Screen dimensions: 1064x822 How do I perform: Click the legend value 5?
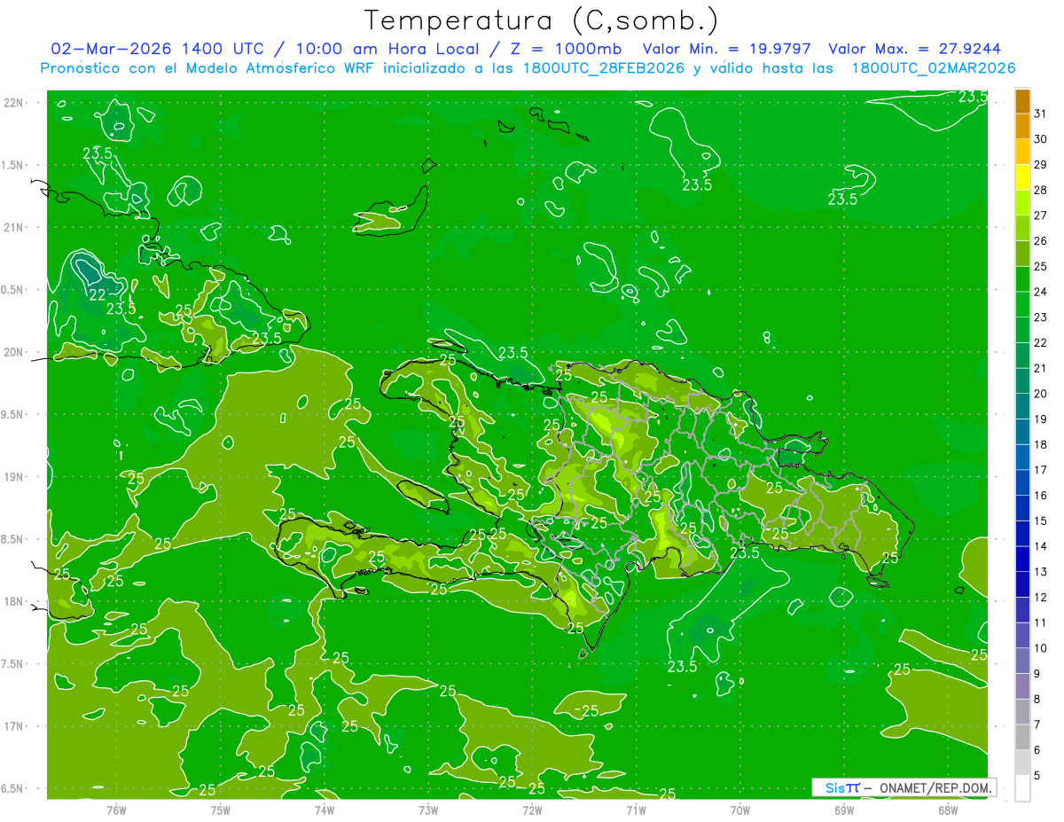[x=1037, y=775]
